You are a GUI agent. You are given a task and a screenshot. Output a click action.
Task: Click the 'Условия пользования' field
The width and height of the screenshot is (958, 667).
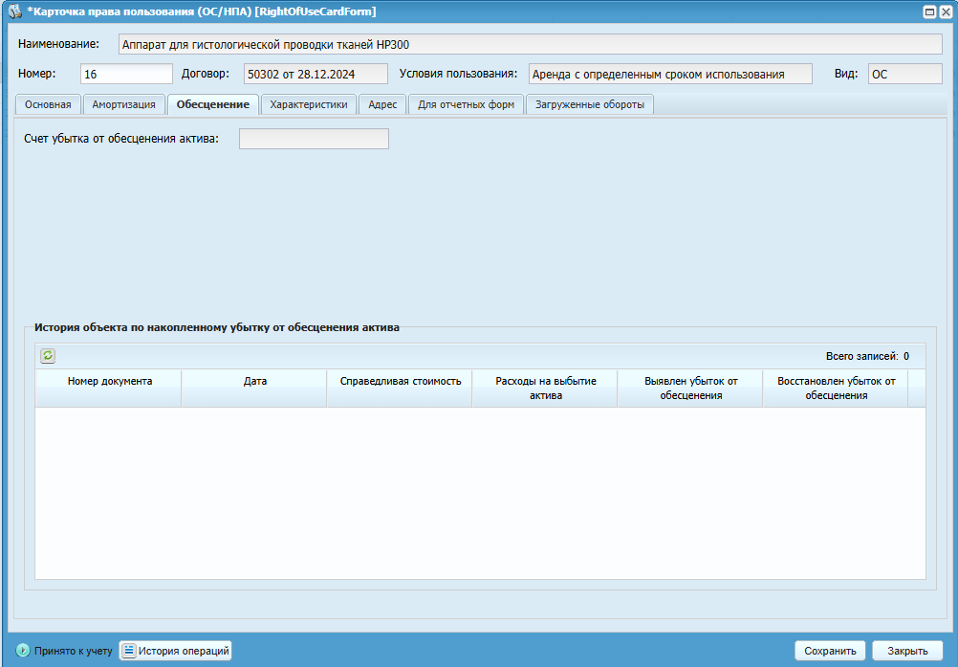[669, 74]
